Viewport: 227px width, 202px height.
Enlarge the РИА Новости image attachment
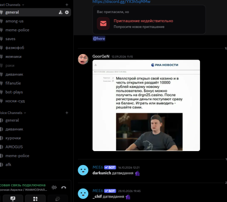pos(146,105)
